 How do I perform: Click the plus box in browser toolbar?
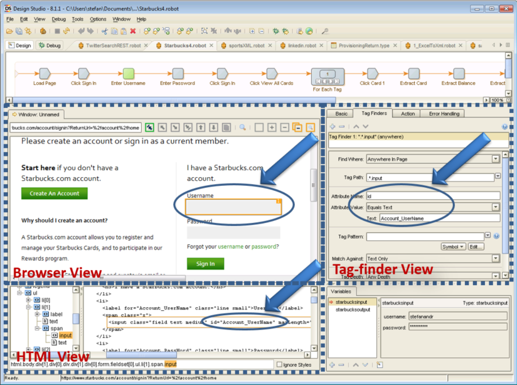point(272,127)
